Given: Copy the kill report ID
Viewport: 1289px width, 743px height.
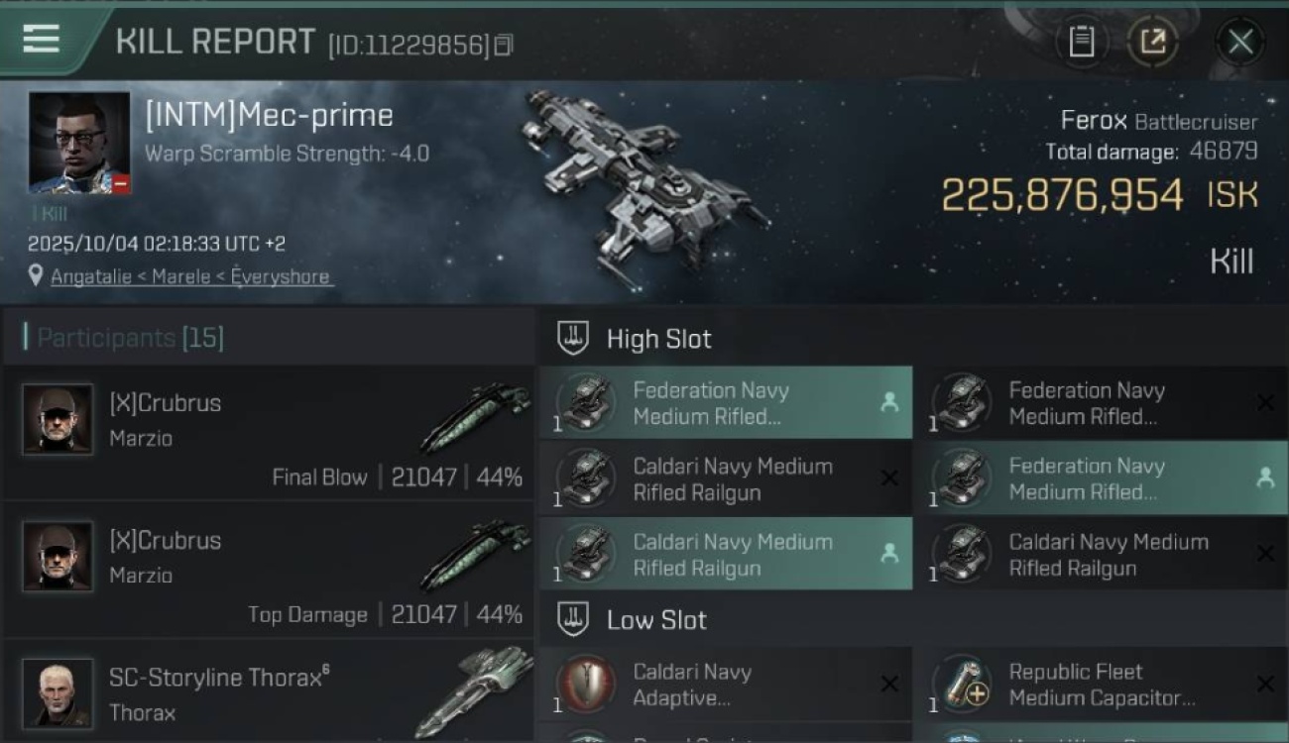Looking at the screenshot, I should [x=504, y=45].
